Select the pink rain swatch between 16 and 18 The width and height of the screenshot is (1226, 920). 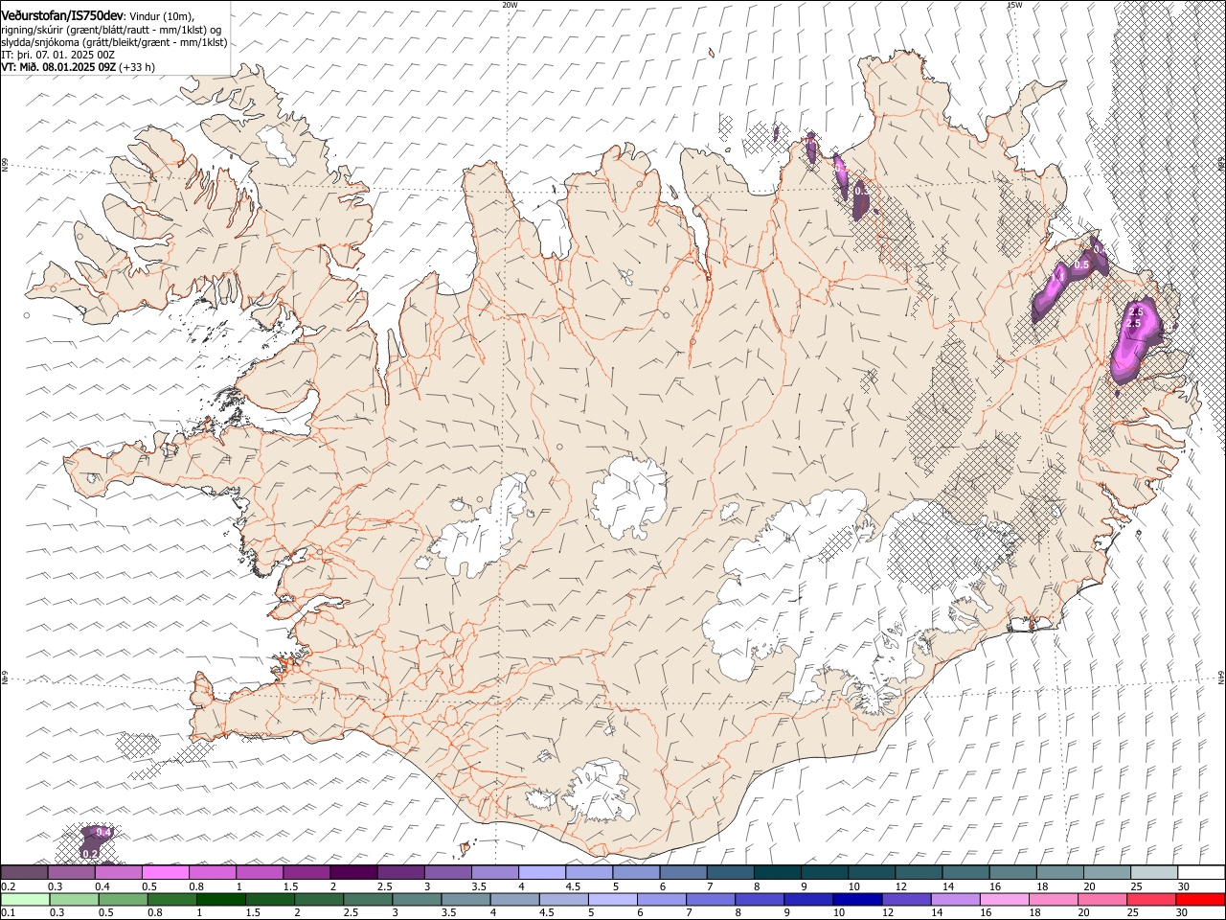click(x=1005, y=899)
